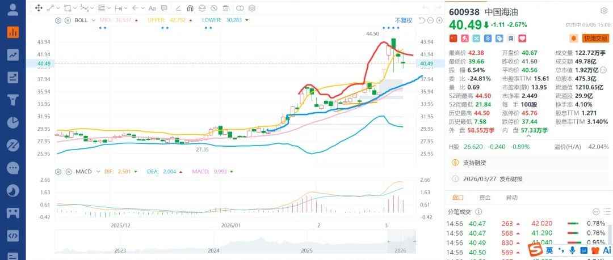
Task: Open 不复权 price adjustment selector
Action: [404, 20]
